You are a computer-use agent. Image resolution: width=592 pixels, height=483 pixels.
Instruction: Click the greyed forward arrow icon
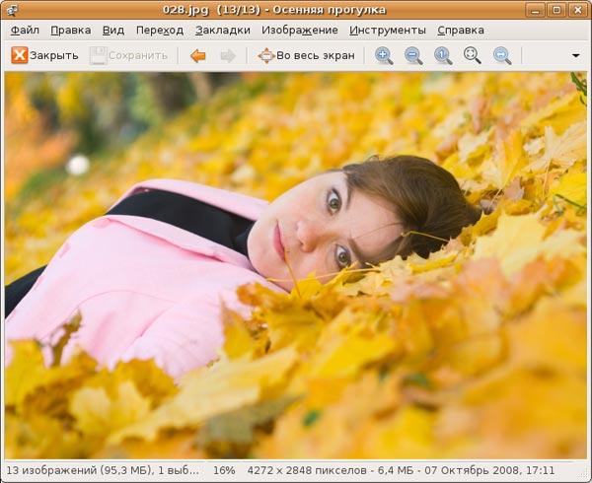click(x=228, y=56)
